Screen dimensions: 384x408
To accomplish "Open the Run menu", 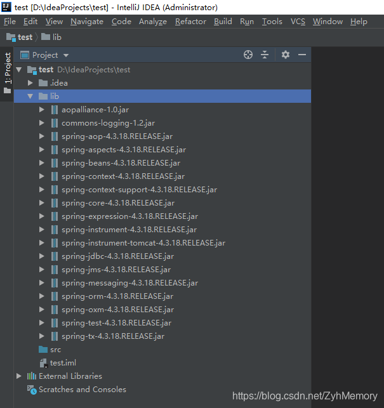I will tap(247, 22).
